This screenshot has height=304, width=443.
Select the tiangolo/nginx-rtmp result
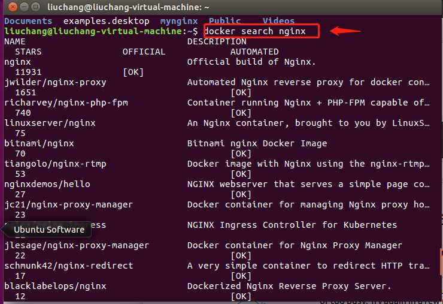click(x=55, y=164)
